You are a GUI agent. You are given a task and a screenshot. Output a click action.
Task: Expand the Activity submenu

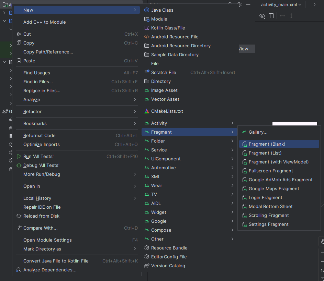click(189, 123)
